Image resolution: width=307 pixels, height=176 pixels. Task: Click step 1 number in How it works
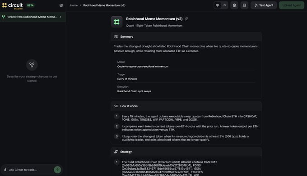coord(116,116)
